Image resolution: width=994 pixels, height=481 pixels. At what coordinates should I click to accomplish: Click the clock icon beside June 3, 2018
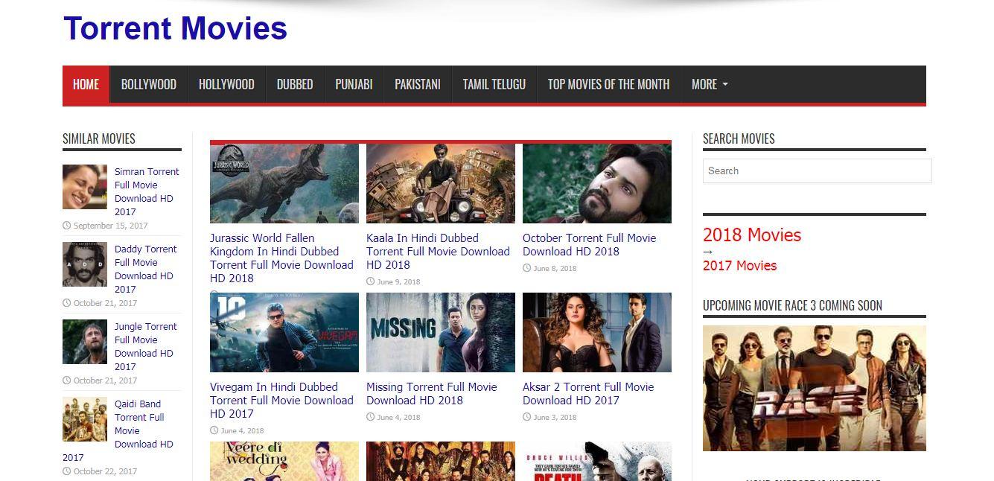pos(527,418)
